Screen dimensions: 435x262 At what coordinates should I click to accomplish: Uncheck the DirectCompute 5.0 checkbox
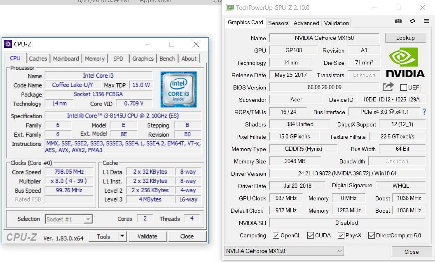click(371, 235)
